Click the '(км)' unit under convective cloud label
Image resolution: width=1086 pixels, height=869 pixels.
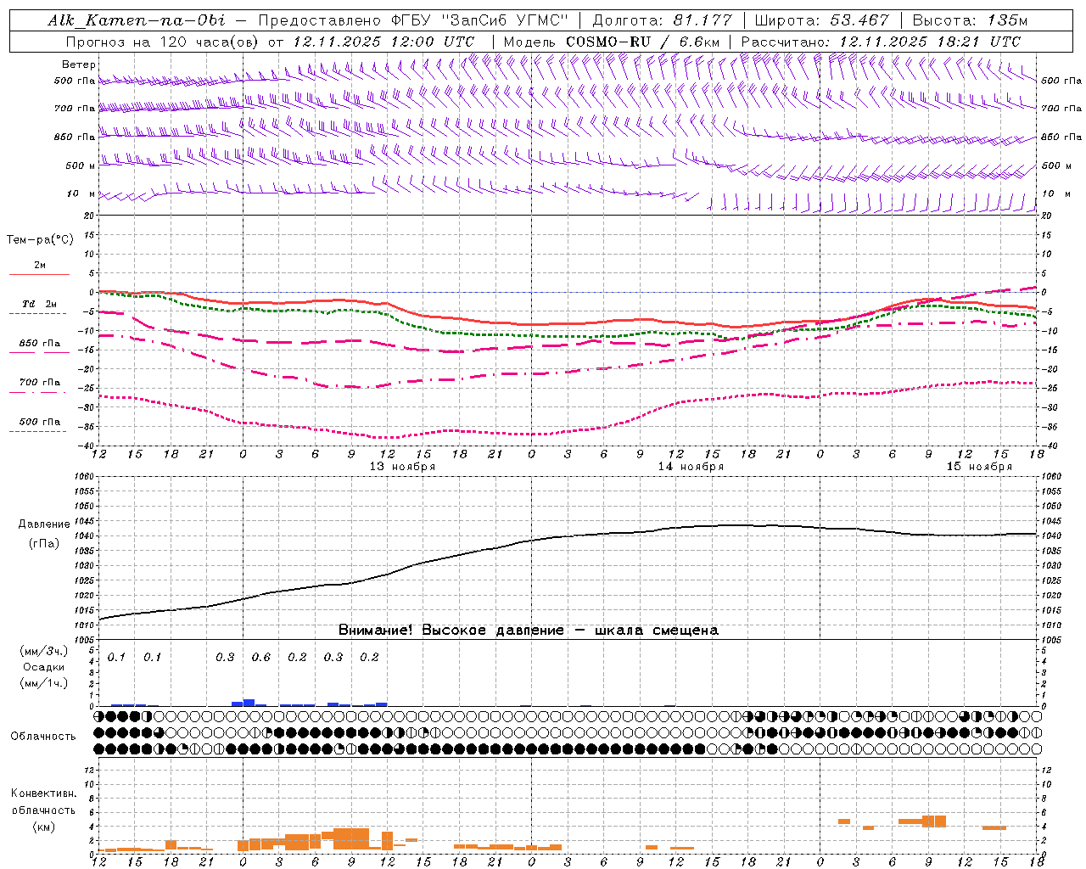click(x=43, y=827)
